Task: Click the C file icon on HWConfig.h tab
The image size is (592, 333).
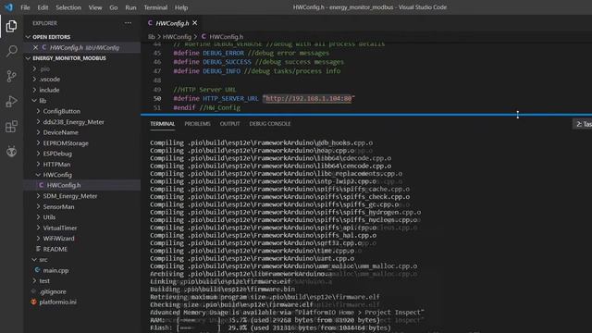Action: tap(150, 23)
